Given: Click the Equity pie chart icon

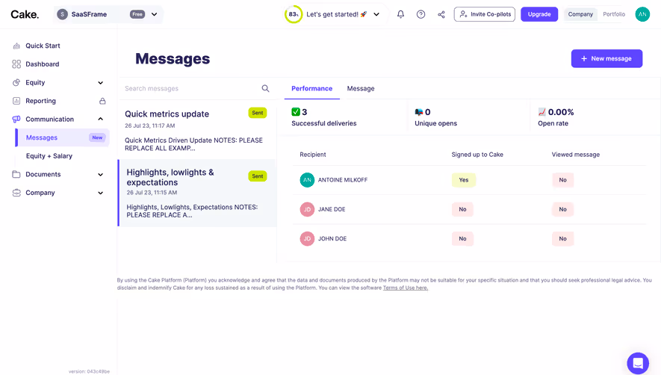Looking at the screenshot, I should coord(16,82).
